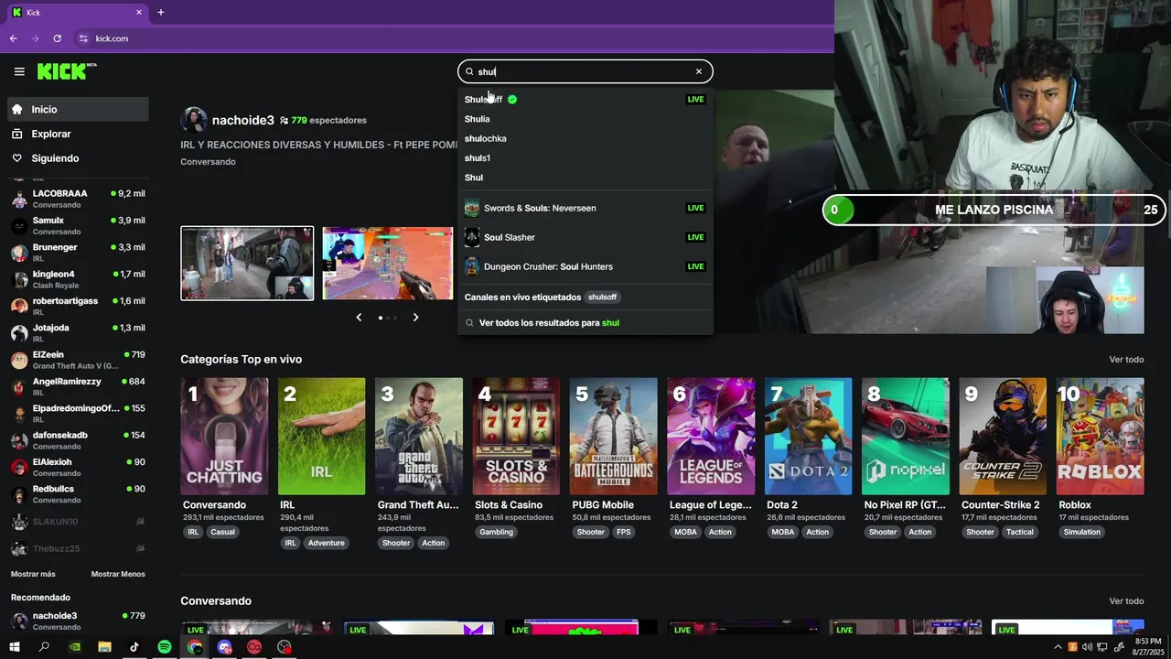
Task: Open Samulx channel in sidebar
Action: tap(78, 226)
